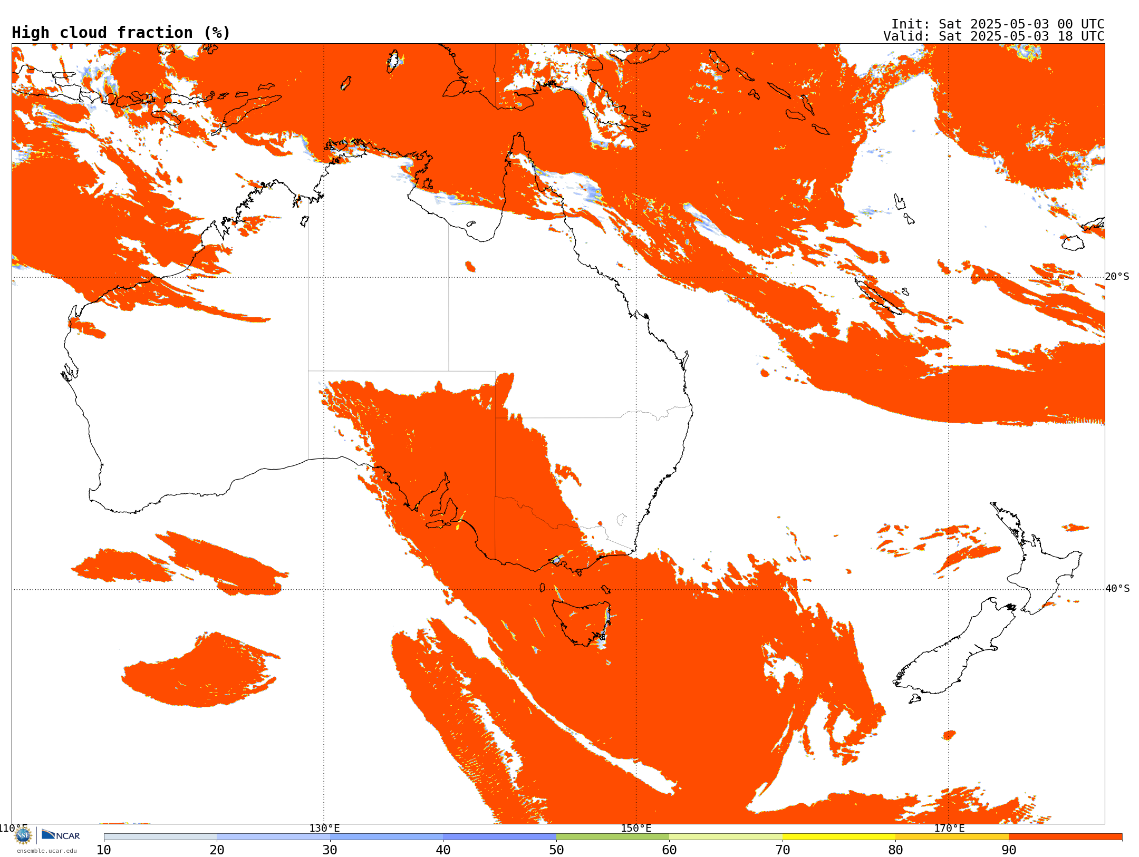The width and height of the screenshot is (1139, 857).
Task: Click the colorbar tick label 30
Action: click(330, 850)
